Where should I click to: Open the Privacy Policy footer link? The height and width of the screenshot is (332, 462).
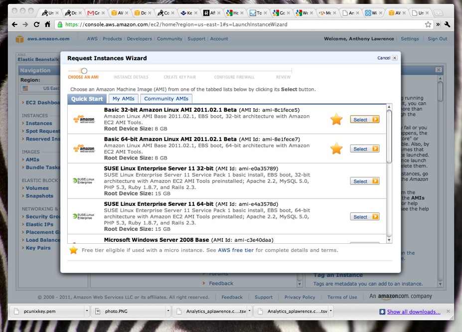point(300,297)
